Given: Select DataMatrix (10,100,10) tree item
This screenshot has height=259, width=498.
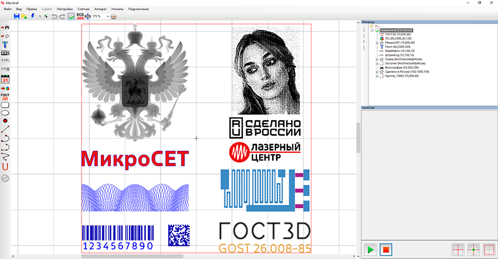Looking at the screenshot, I should tap(399, 51).
